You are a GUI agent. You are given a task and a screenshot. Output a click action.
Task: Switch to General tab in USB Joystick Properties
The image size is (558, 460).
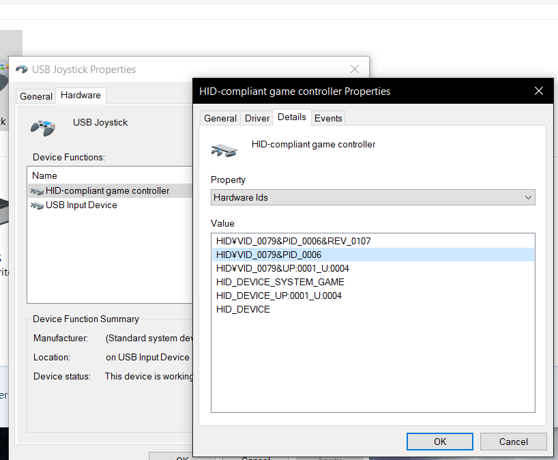tap(36, 96)
